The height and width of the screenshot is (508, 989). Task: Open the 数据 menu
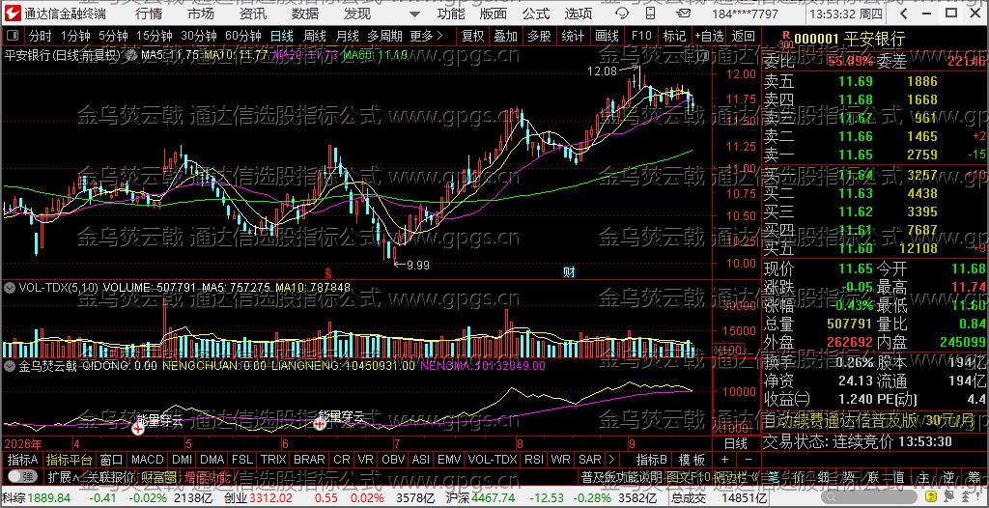pos(305,14)
